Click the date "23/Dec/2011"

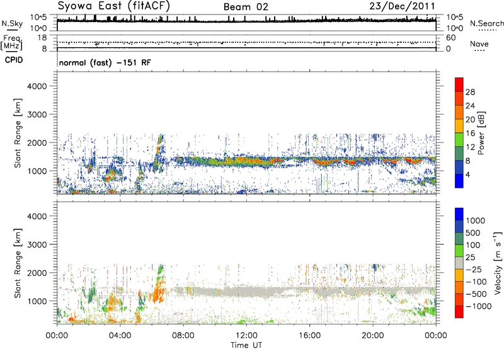click(x=402, y=6)
